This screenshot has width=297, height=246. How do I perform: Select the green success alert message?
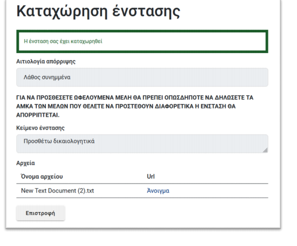pyautogui.click(x=142, y=42)
